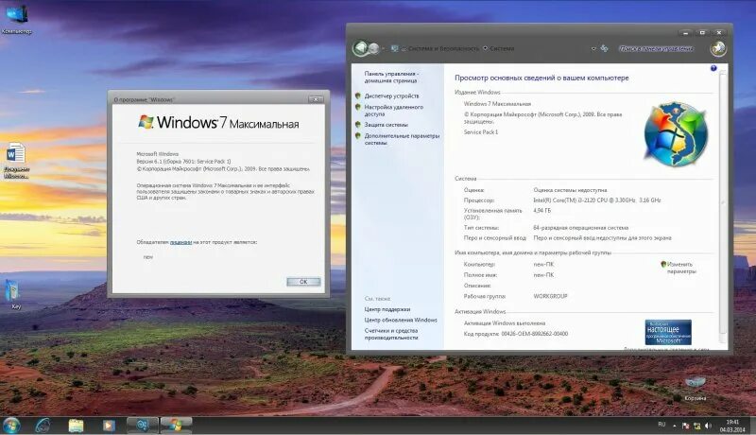Open Защита системы link
756x435 pixels.
386,125
